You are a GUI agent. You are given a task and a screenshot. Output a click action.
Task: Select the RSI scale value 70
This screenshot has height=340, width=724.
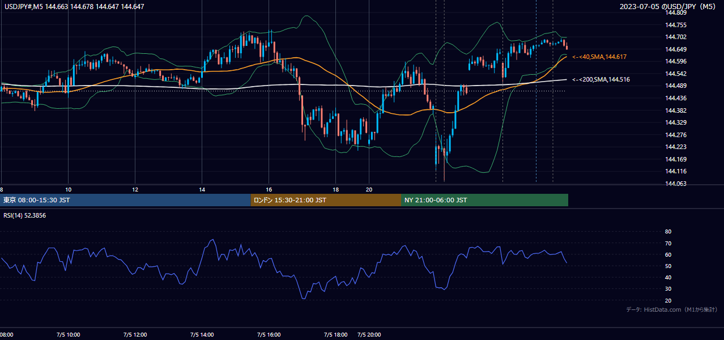(x=668, y=243)
